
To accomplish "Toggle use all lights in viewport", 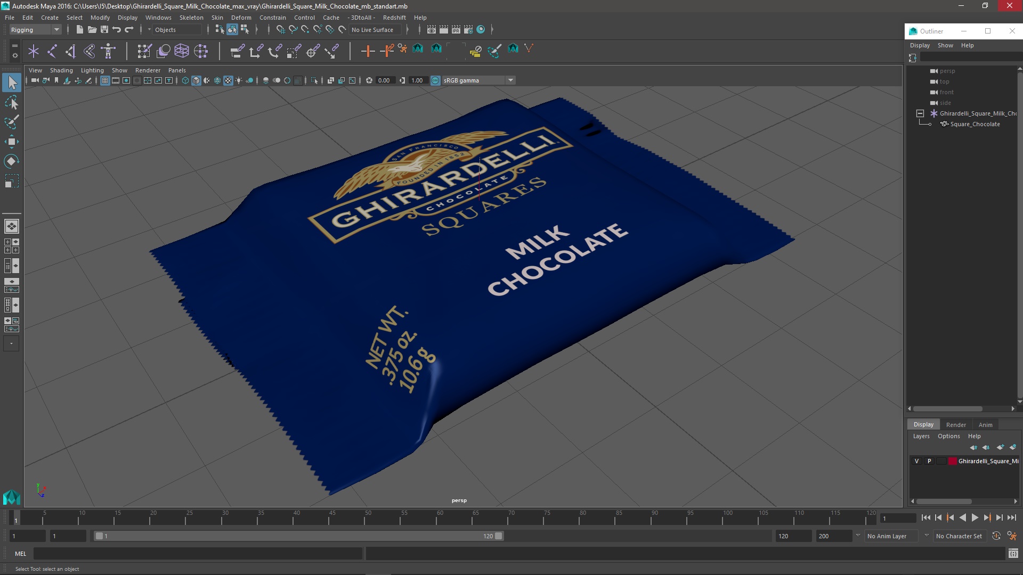I will pos(239,80).
